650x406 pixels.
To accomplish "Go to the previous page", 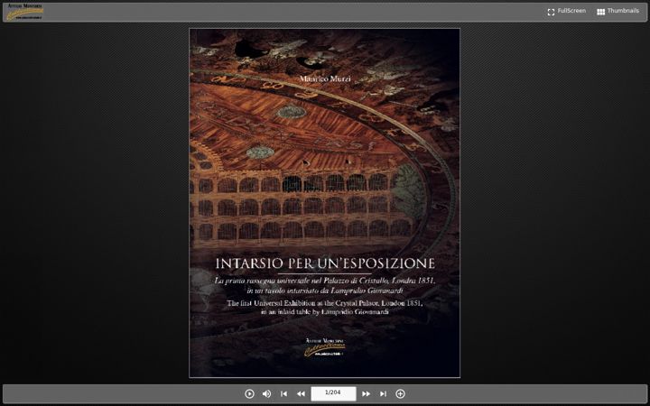I will 301,393.
